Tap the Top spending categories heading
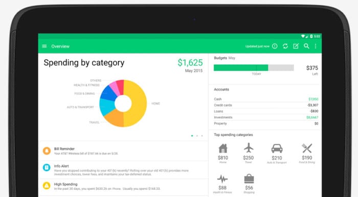 pos(233,135)
